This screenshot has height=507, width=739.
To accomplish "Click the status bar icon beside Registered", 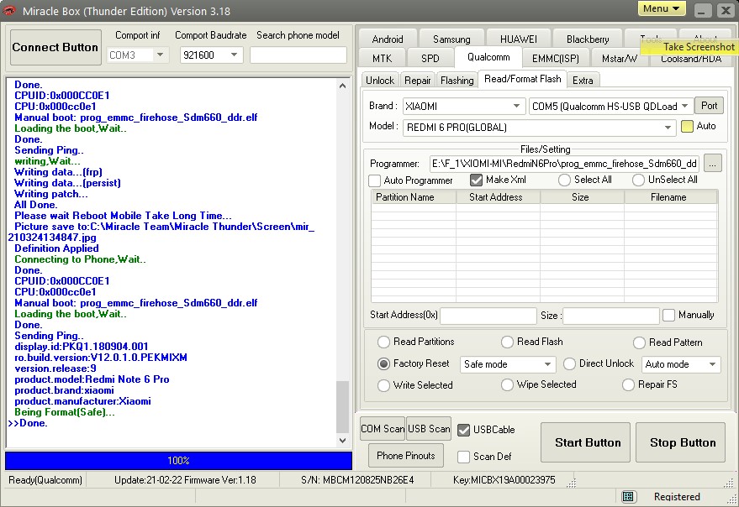I will (x=627, y=497).
